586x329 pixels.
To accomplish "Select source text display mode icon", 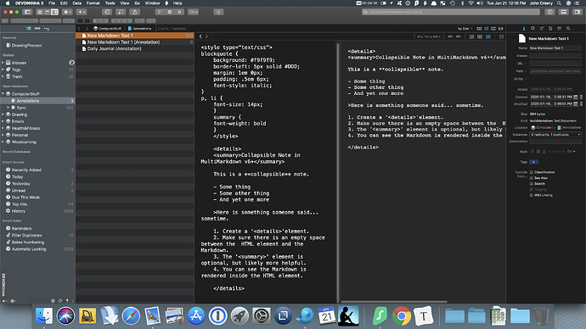I will (x=471, y=36).
